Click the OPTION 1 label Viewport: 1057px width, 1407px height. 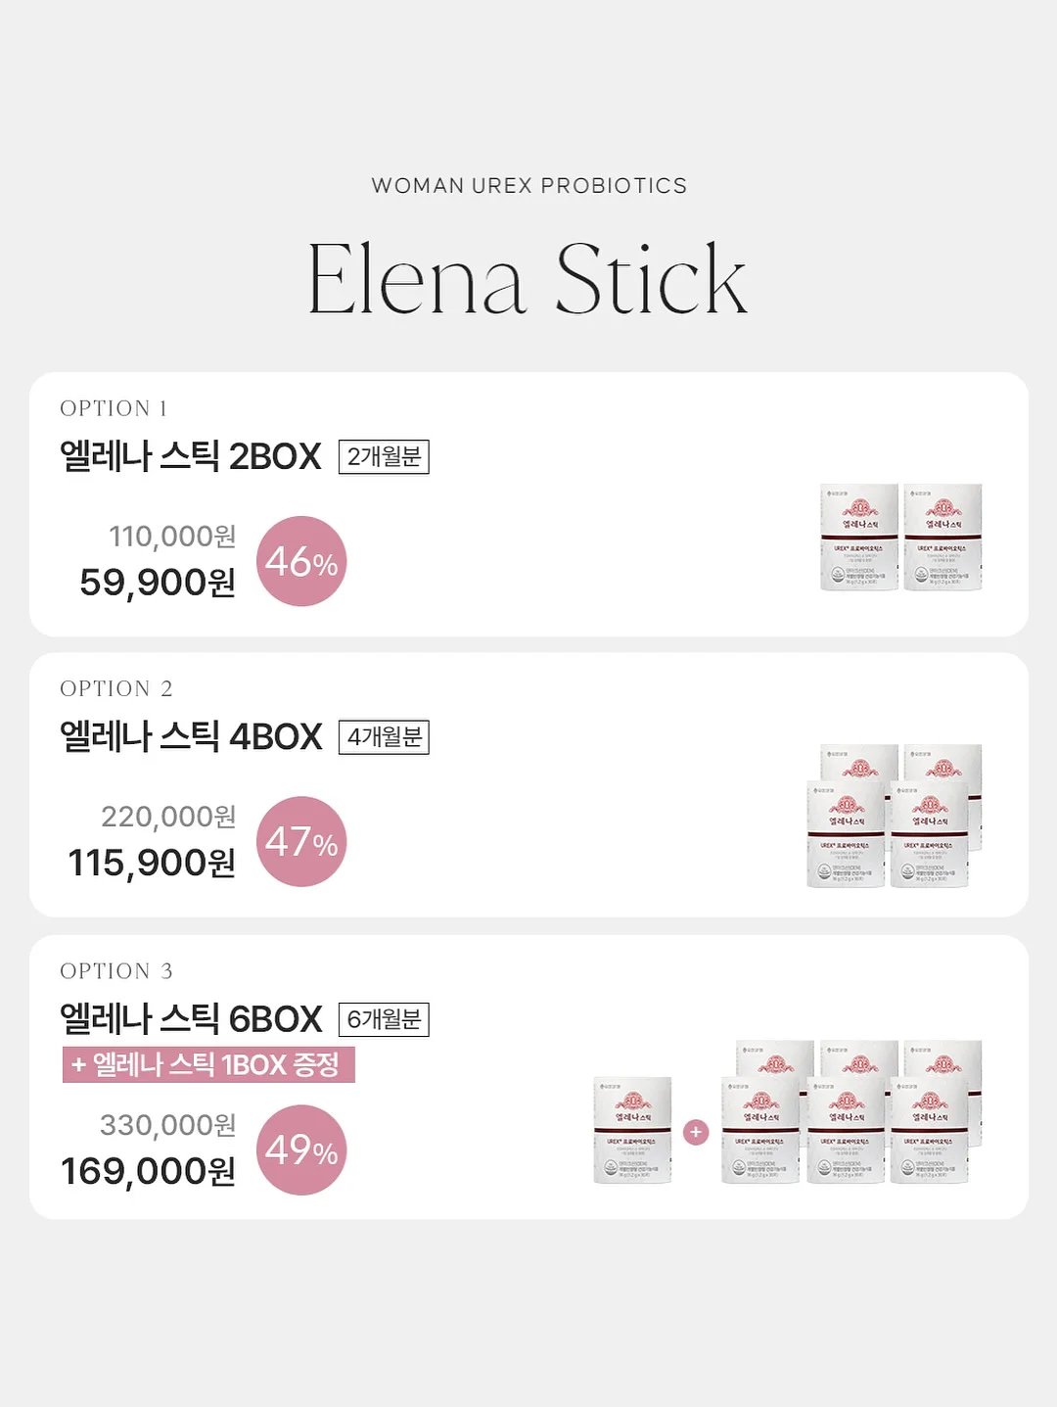pyautogui.click(x=114, y=408)
